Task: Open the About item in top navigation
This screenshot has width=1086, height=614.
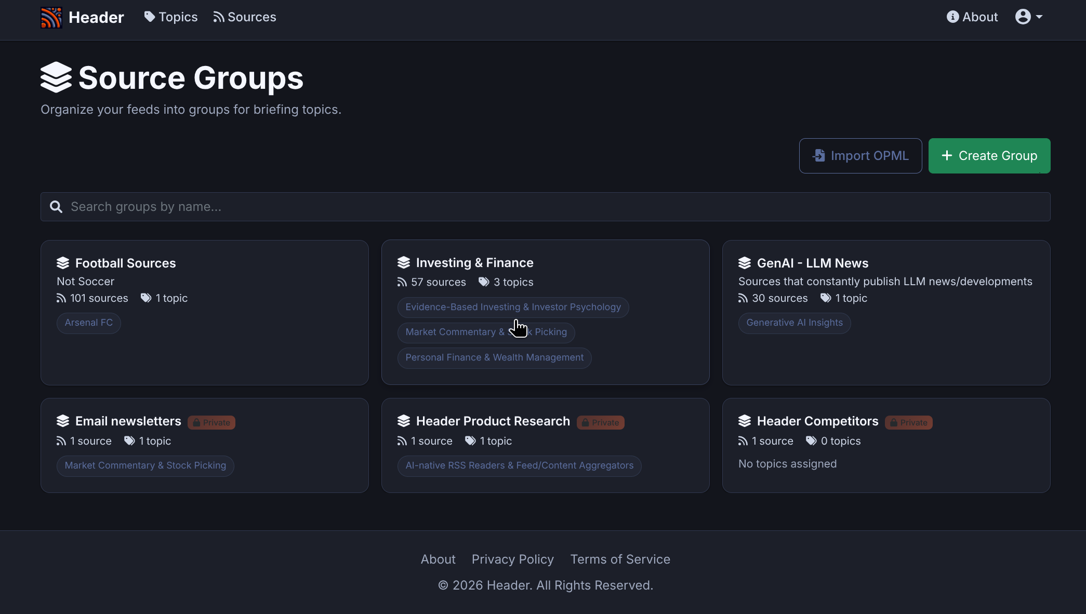Action: (972, 17)
